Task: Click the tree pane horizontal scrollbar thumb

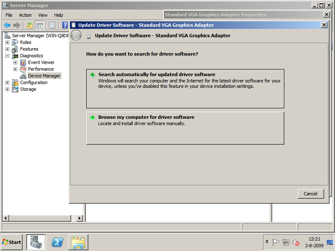Action: click(40, 218)
